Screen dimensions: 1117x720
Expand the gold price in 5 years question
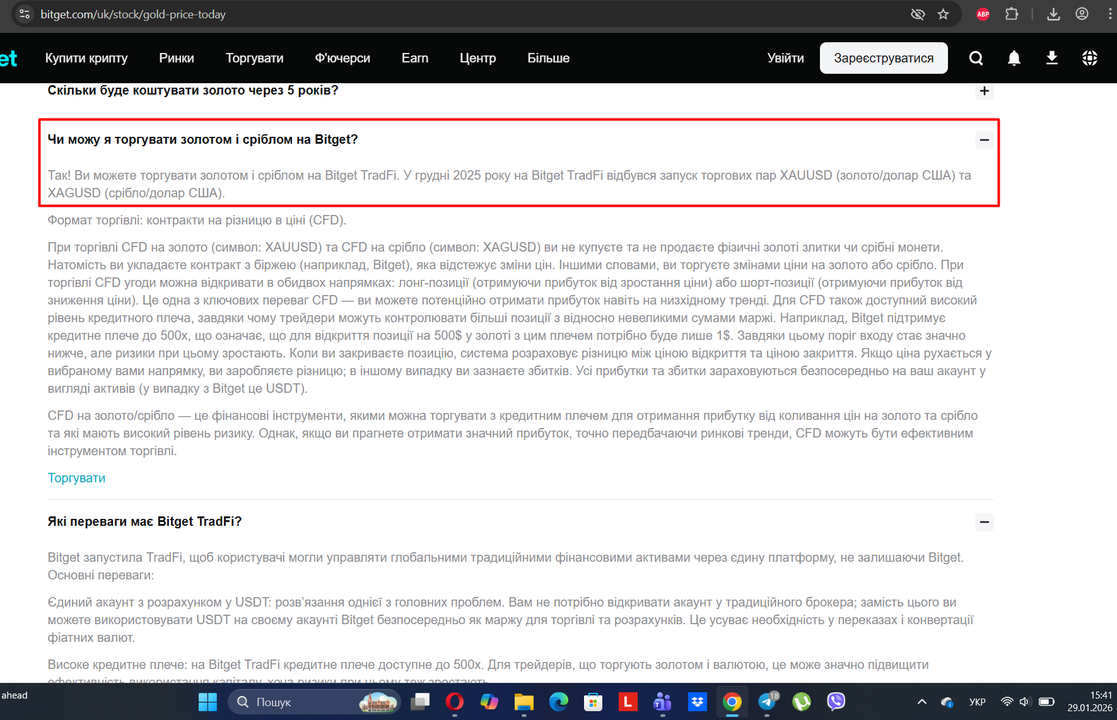coord(984,91)
